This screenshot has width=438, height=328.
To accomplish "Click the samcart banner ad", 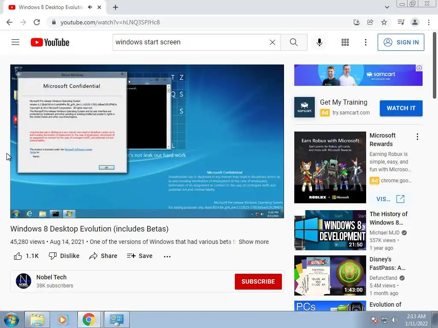I will 358,75.
